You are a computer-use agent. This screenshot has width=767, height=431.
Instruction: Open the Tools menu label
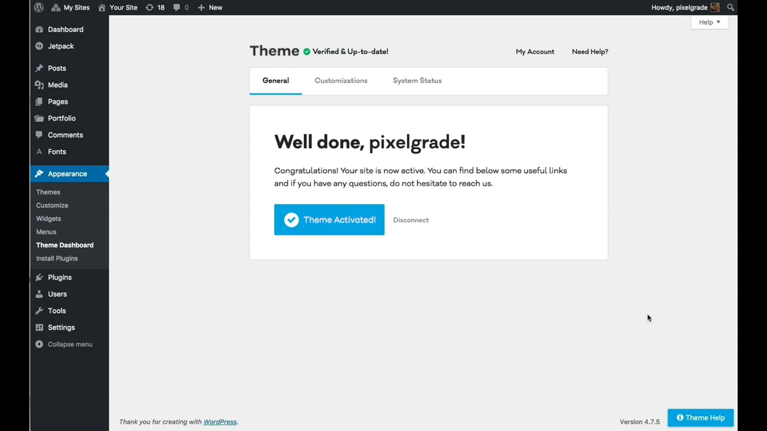pos(57,311)
